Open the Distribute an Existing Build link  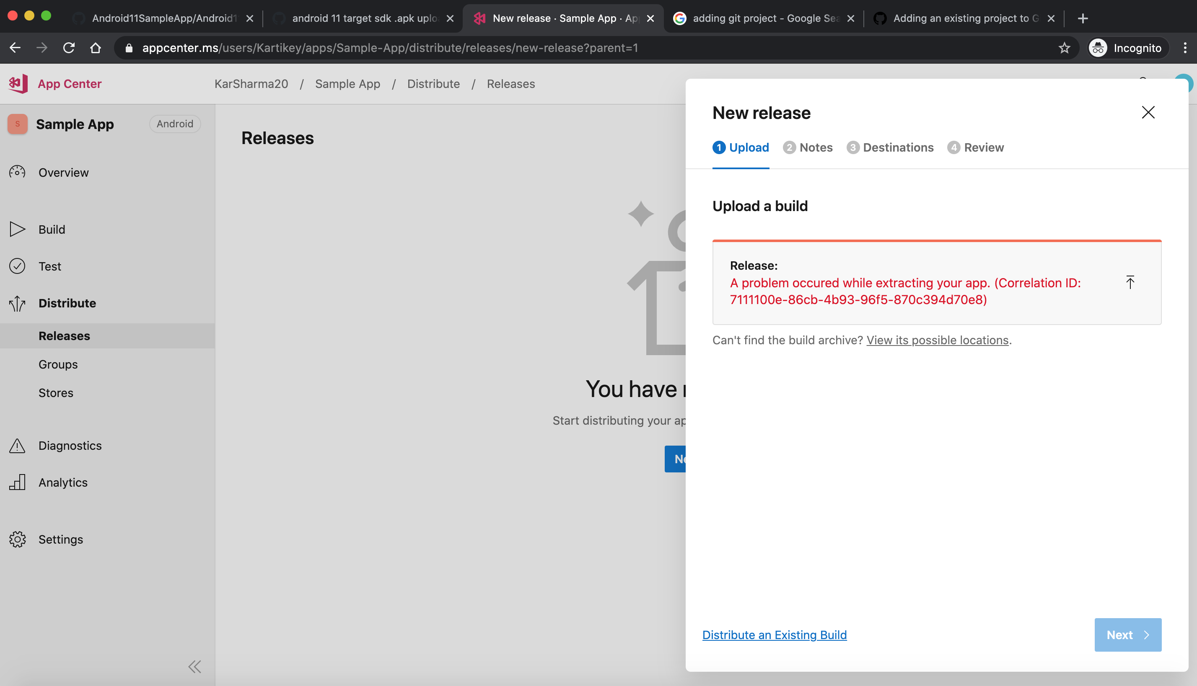pos(775,634)
